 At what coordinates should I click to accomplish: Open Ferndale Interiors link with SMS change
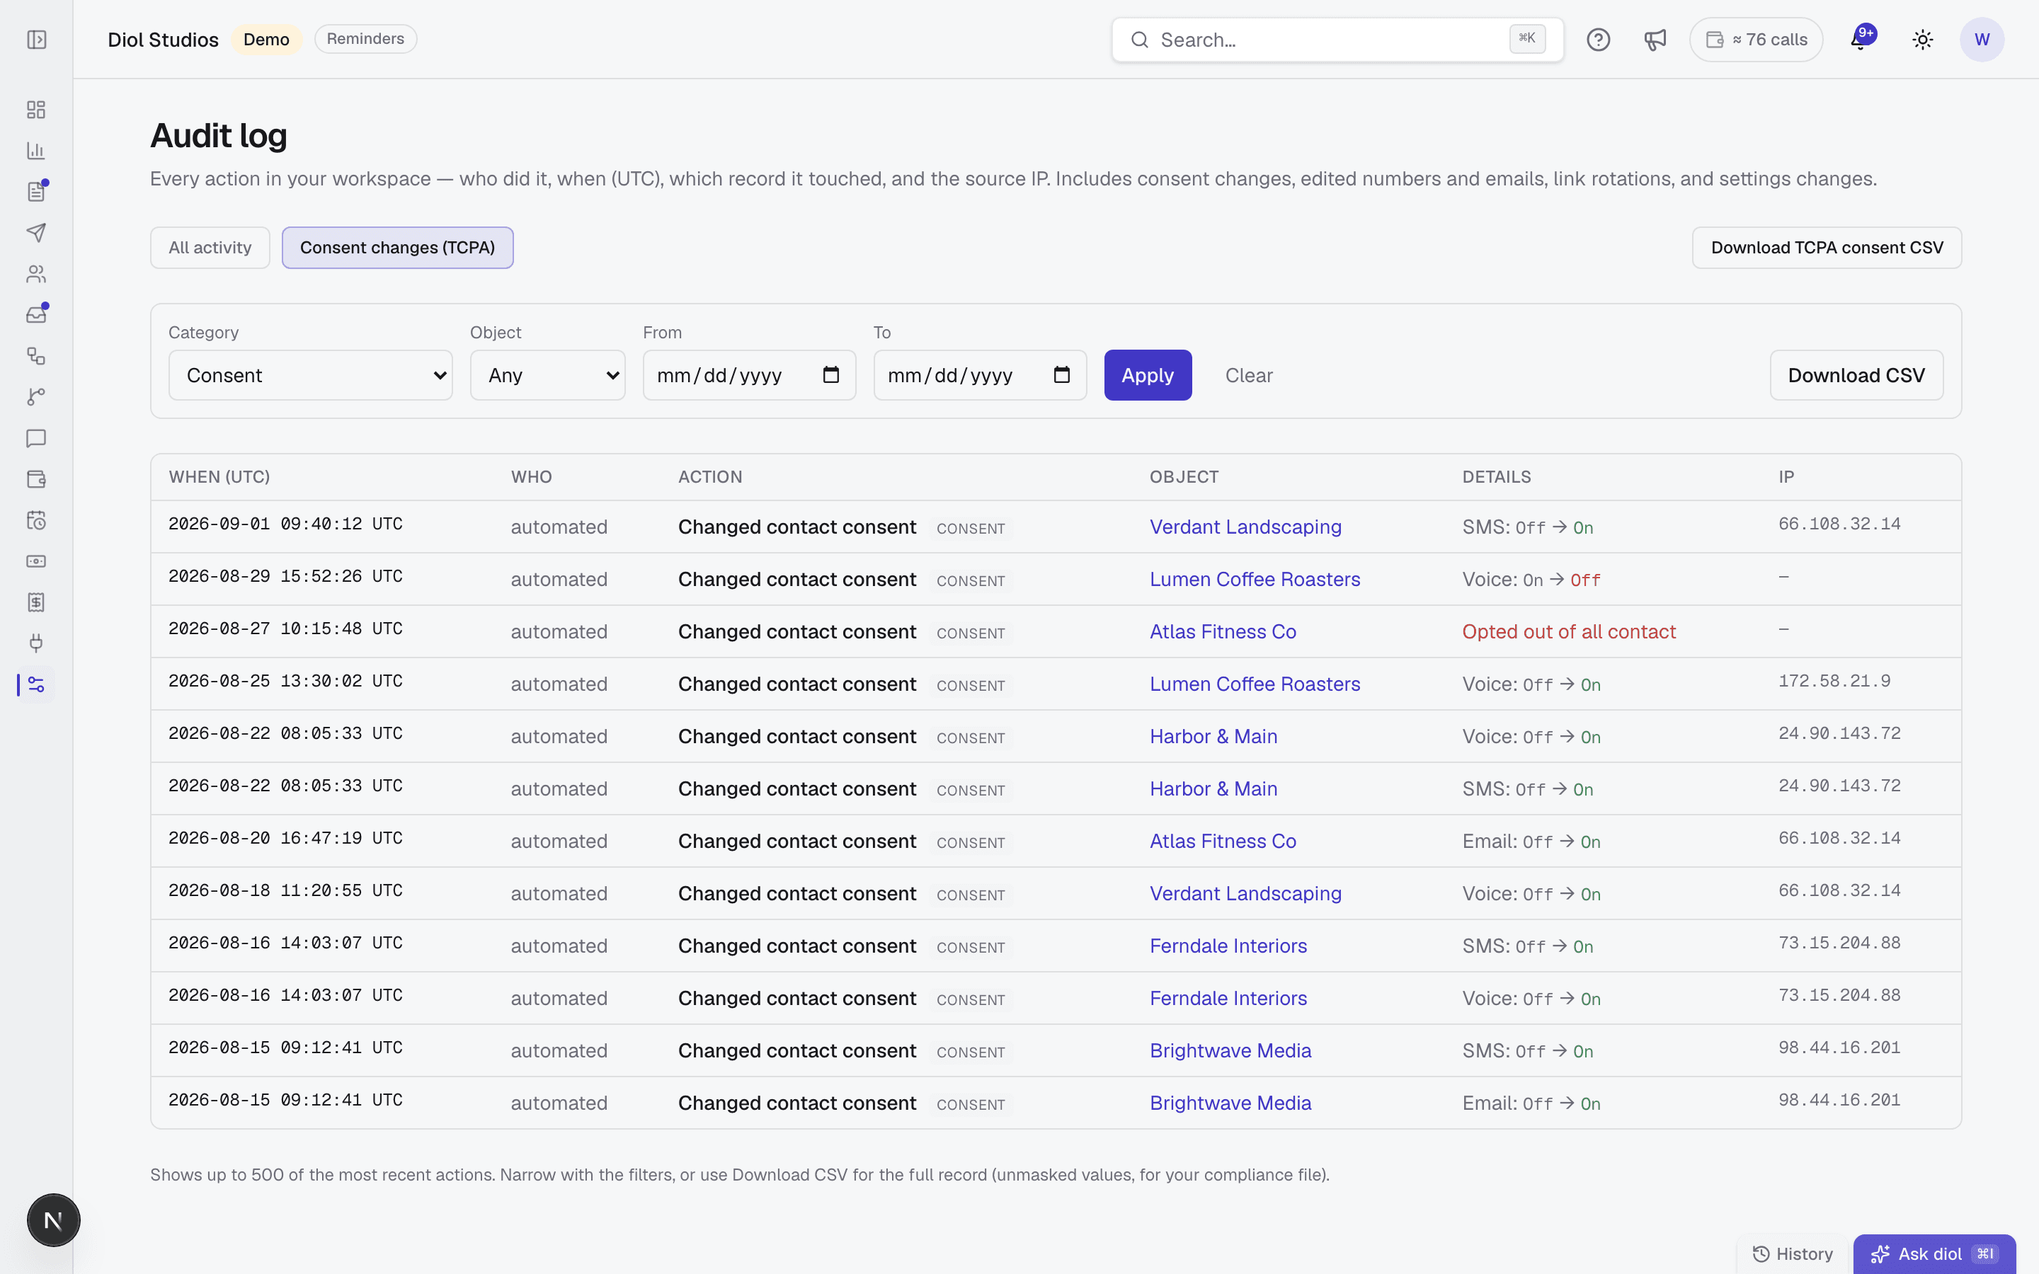pos(1228,946)
